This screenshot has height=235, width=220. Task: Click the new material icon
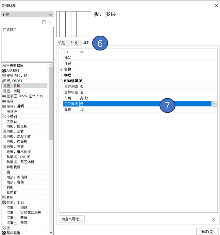tap(44, 22)
